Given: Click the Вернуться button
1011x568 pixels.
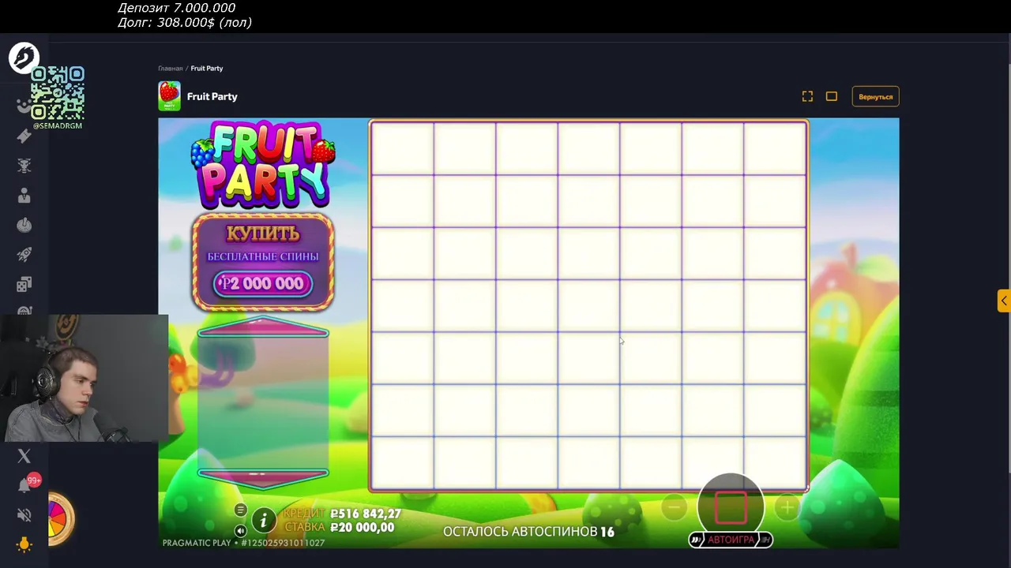Looking at the screenshot, I should (x=875, y=96).
